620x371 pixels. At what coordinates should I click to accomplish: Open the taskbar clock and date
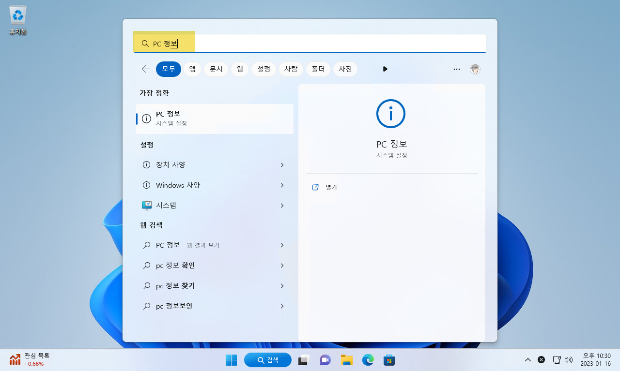[x=596, y=360]
